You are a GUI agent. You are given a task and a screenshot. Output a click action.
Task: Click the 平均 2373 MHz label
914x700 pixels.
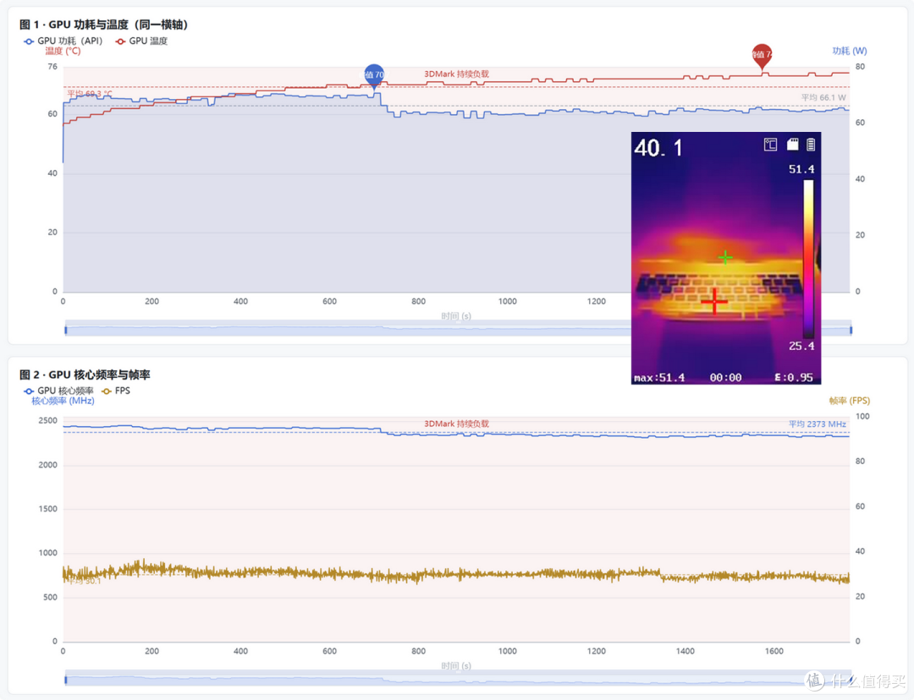(x=818, y=424)
